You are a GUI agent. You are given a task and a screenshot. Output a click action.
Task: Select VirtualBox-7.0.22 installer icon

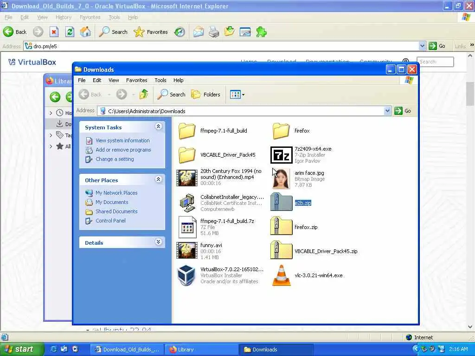[186, 275]
